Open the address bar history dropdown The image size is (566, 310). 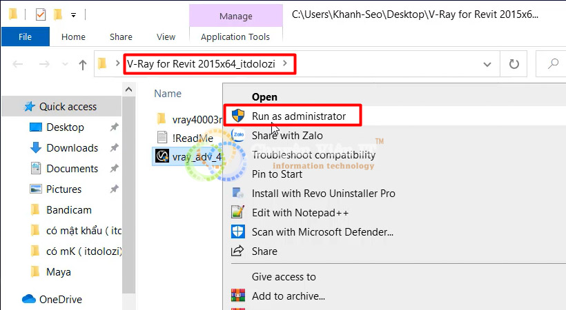point(487,65)
